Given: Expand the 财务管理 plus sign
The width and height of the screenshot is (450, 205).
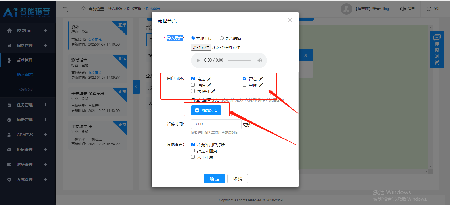Looking at the screenshot, I should pyautogui.click(x=45, y=165).
